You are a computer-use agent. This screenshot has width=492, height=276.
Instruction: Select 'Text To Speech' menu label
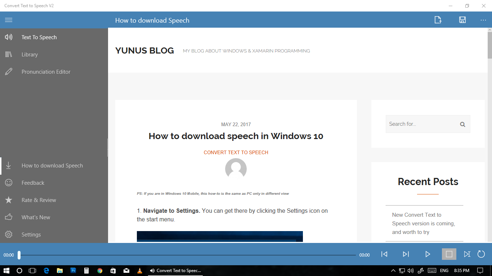(39, 37)
